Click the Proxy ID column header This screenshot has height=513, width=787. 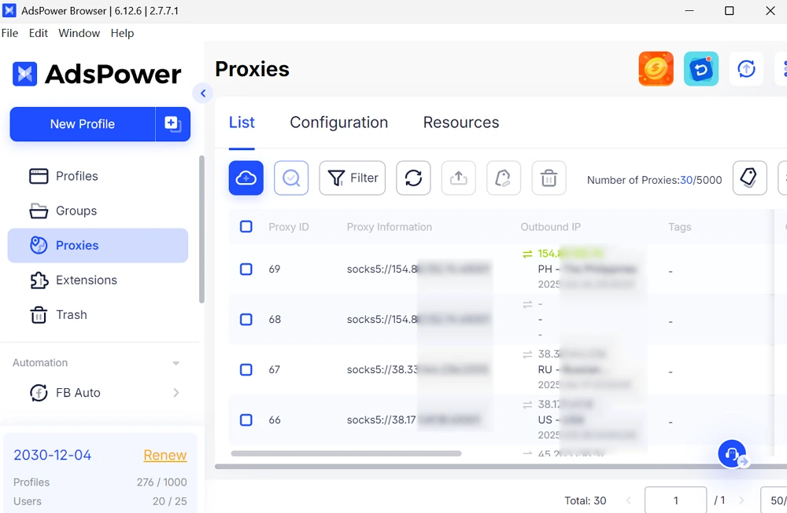click(289, 227)
